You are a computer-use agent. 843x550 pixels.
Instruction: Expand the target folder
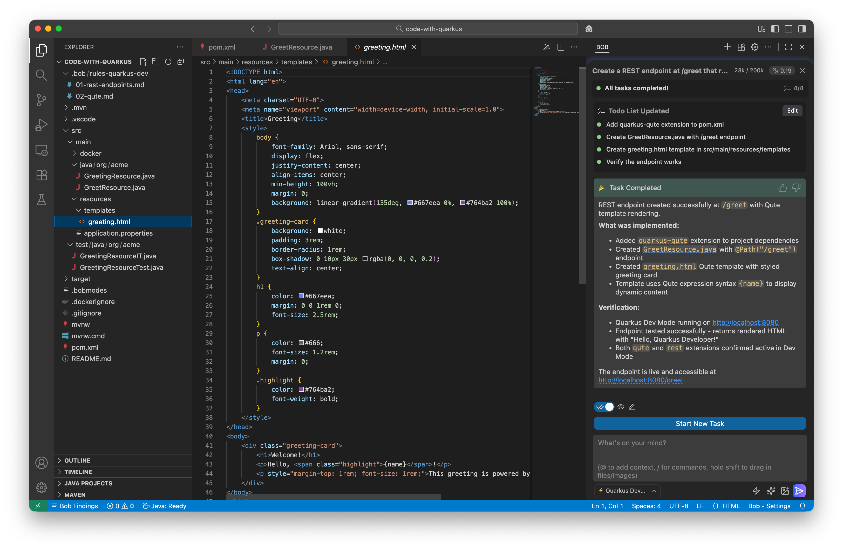[81, 279]
